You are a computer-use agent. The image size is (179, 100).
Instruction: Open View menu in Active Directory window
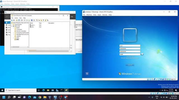[20, 18]
